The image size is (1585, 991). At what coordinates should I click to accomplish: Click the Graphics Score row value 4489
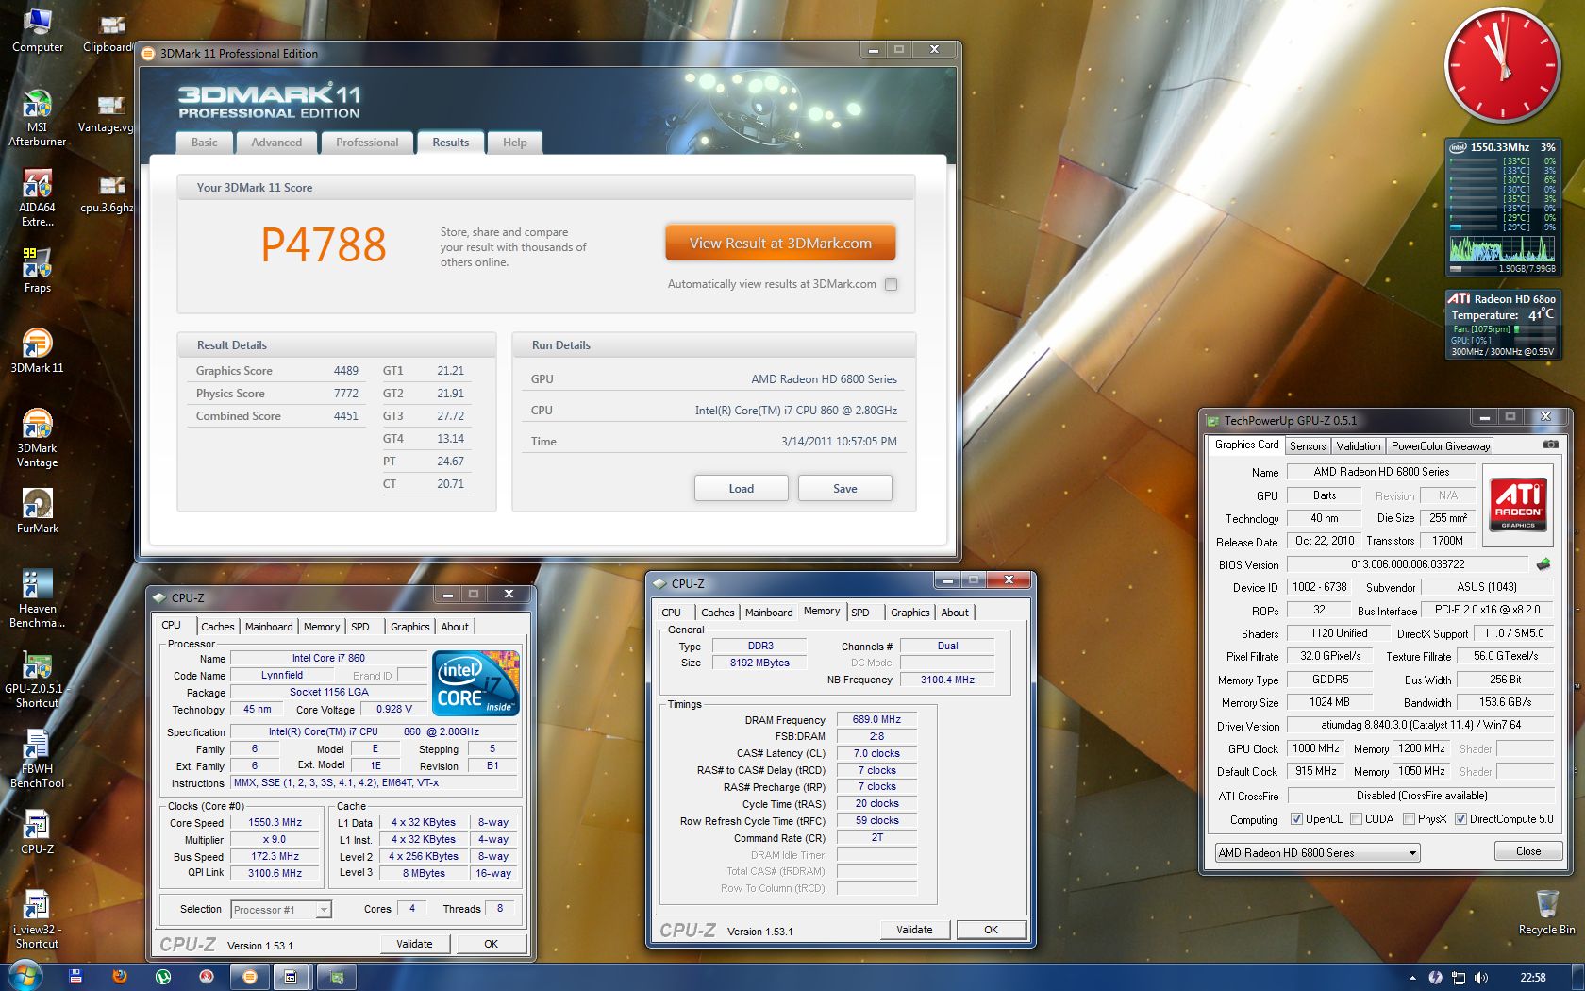pos(346,371)
